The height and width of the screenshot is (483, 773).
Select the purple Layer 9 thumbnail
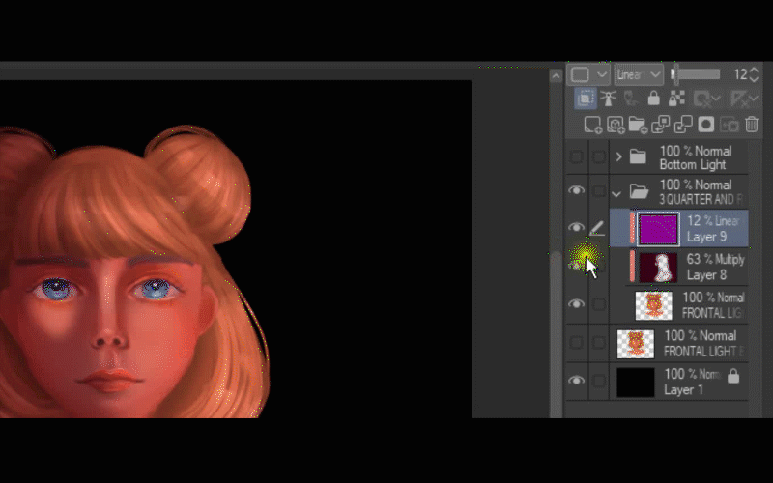[x=658, y=229]
